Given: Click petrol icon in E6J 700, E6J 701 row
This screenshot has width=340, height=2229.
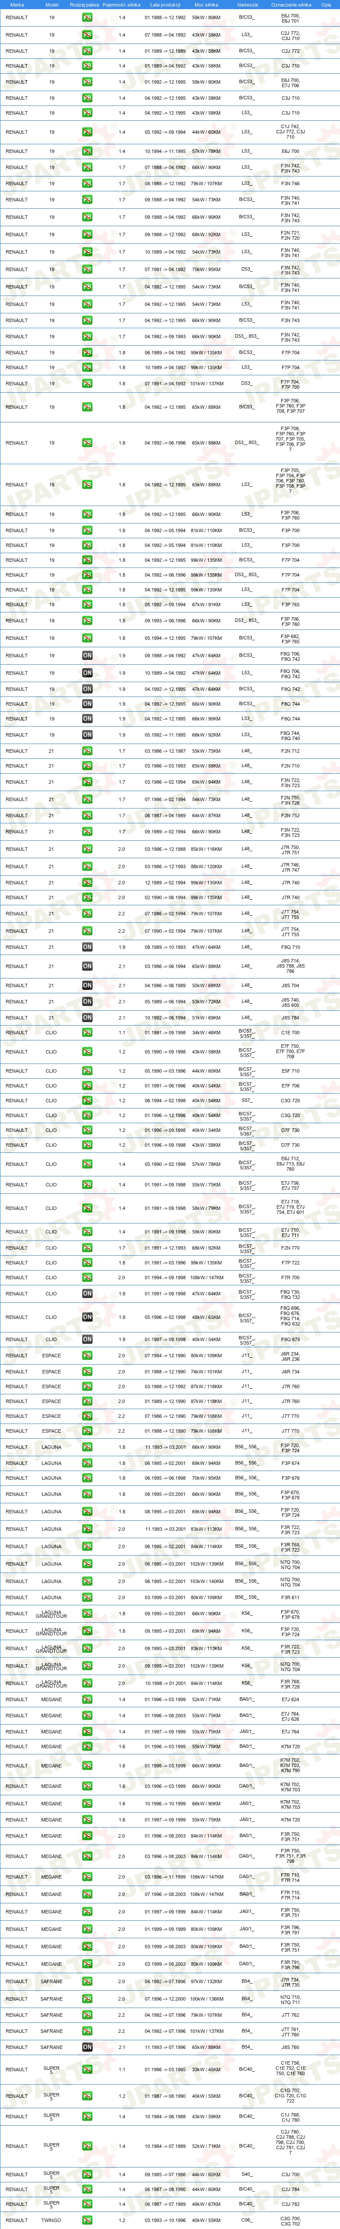Looking at the screenshot, I should 87,17.
